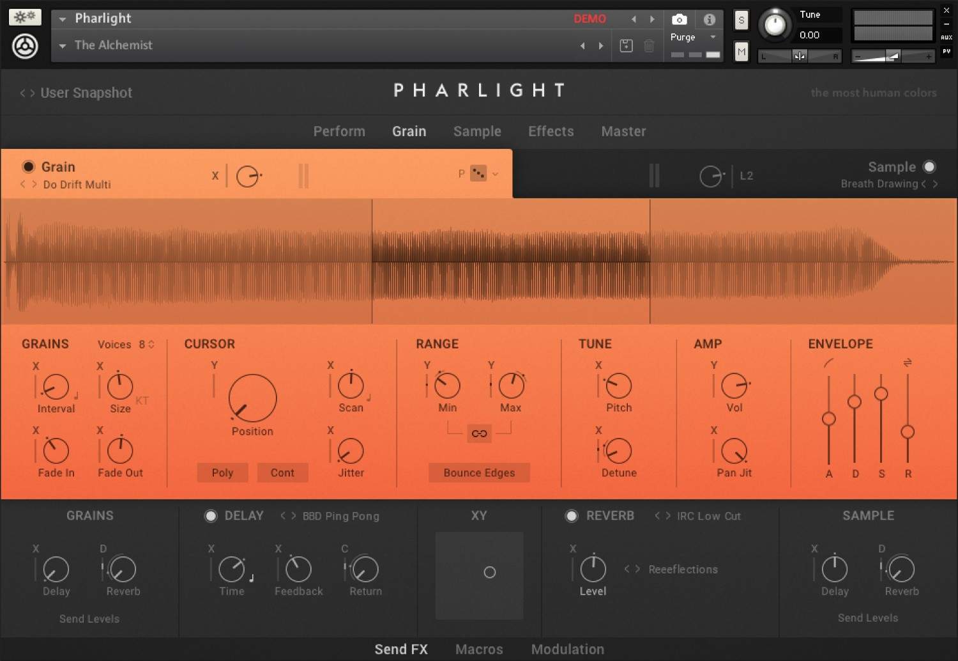Click the dice randomizer in the Grain header

point(478,173)
